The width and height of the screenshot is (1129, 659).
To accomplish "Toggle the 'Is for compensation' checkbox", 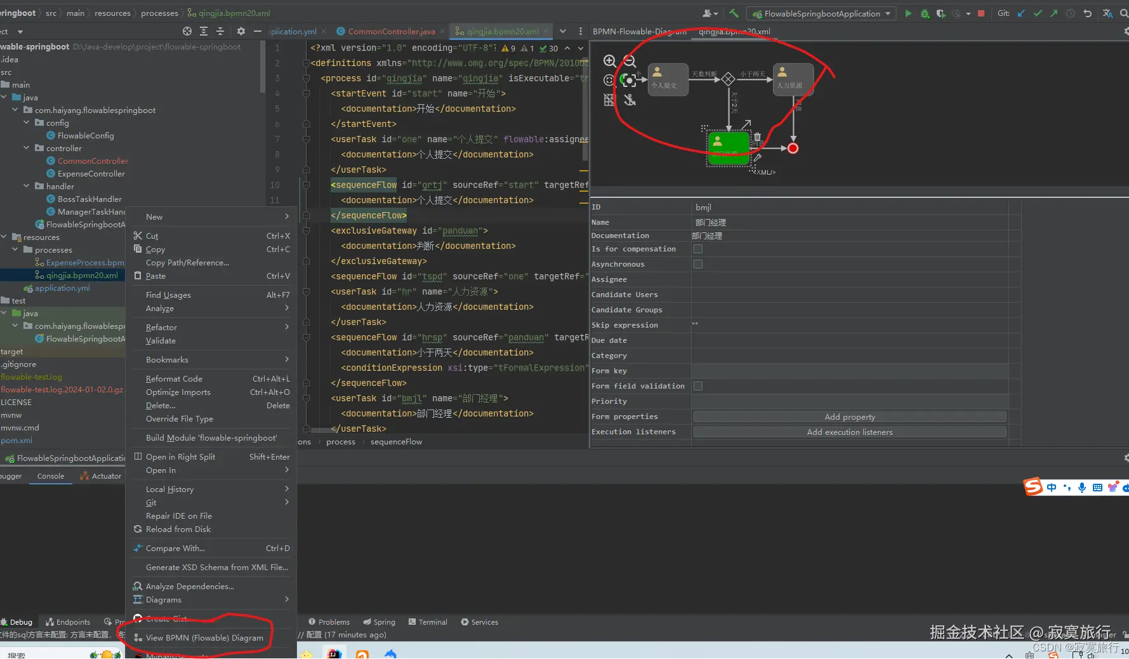I will point(698,249).
